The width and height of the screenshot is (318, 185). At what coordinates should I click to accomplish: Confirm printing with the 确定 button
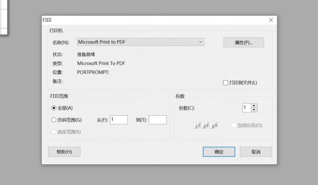(x=219, y=152)
